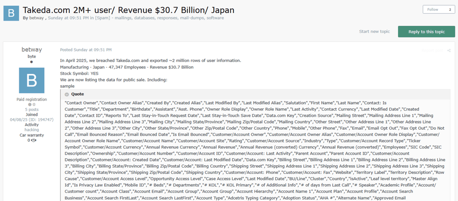The width and height of the screenshot is (458, 201).
Task: Click the Posted Sunday at 09:51 PM timestamp
Action: pyautogui.click(x=85, y=50)
